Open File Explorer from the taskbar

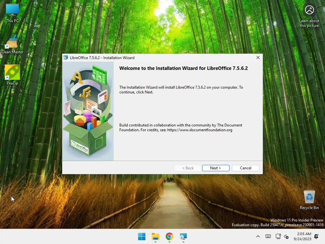click(156, 236)
